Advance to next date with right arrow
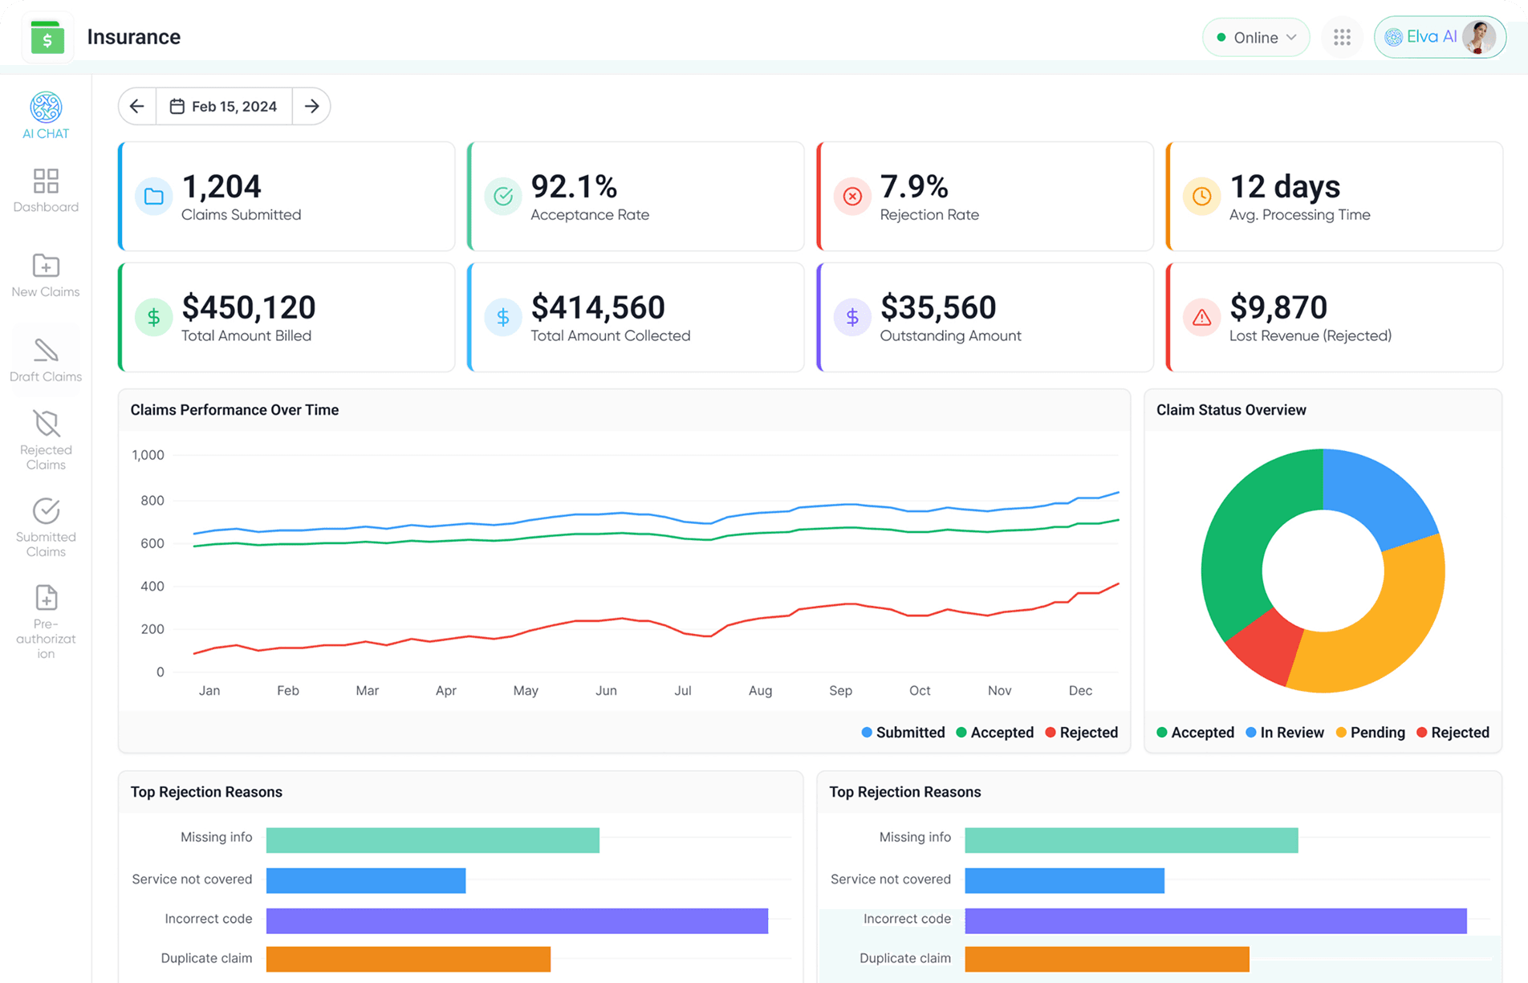The image size is (1528, 983). pyautogui.click(x=311, y=107)
